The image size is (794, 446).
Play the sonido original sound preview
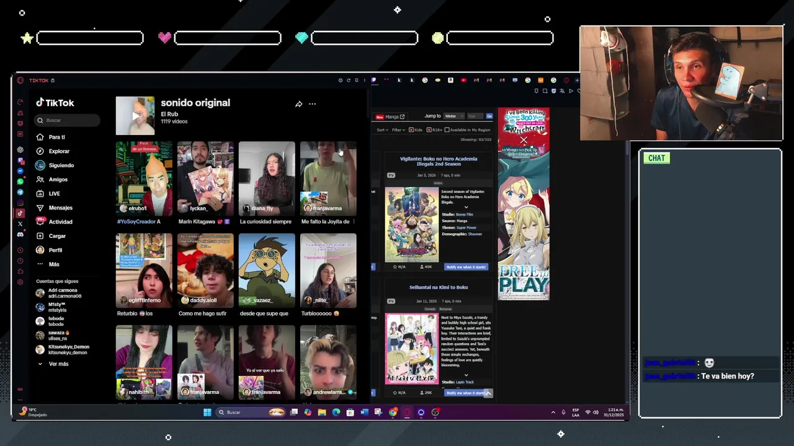coord(135,116)
